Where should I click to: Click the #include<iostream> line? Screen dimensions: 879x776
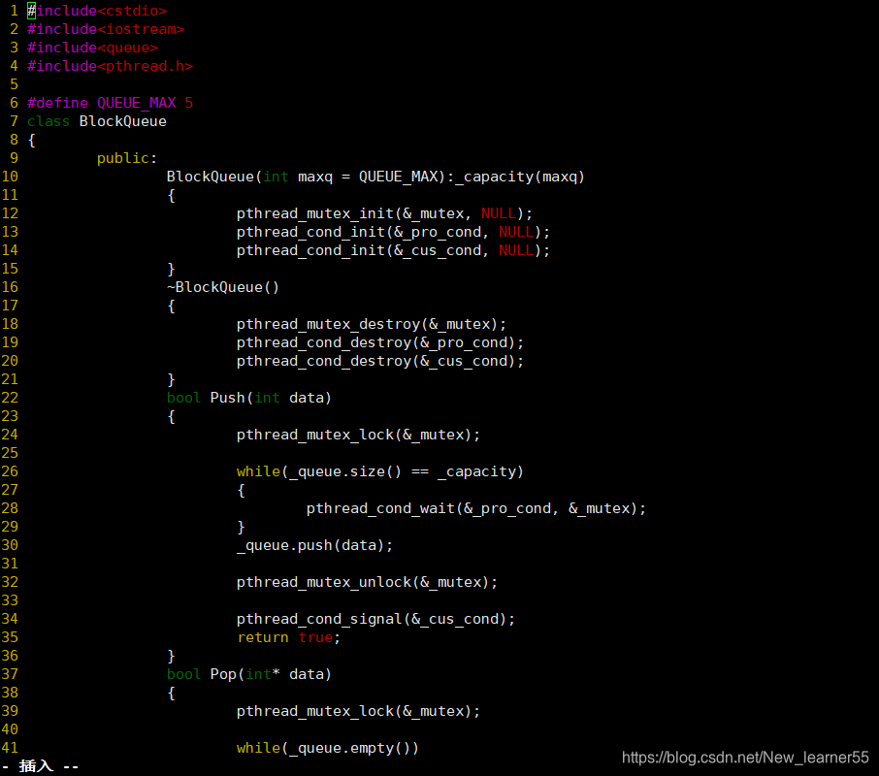click(106, 29)
